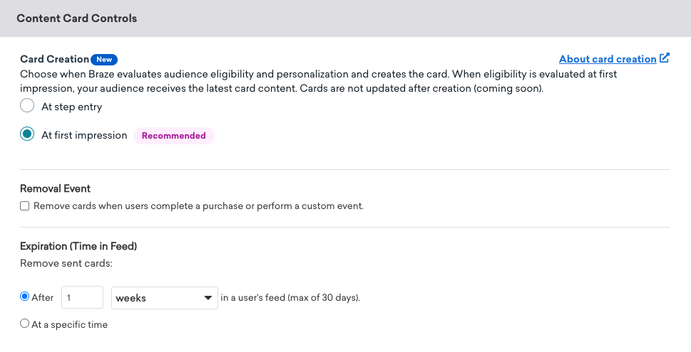Click the blue New badge
Viewport: 691px width, 352px height.
click(105, 60)
